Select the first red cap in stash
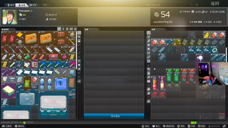Image resolution: width=228 pixels, height=128 pixels. pyautogui.click(x=154, y=94)
